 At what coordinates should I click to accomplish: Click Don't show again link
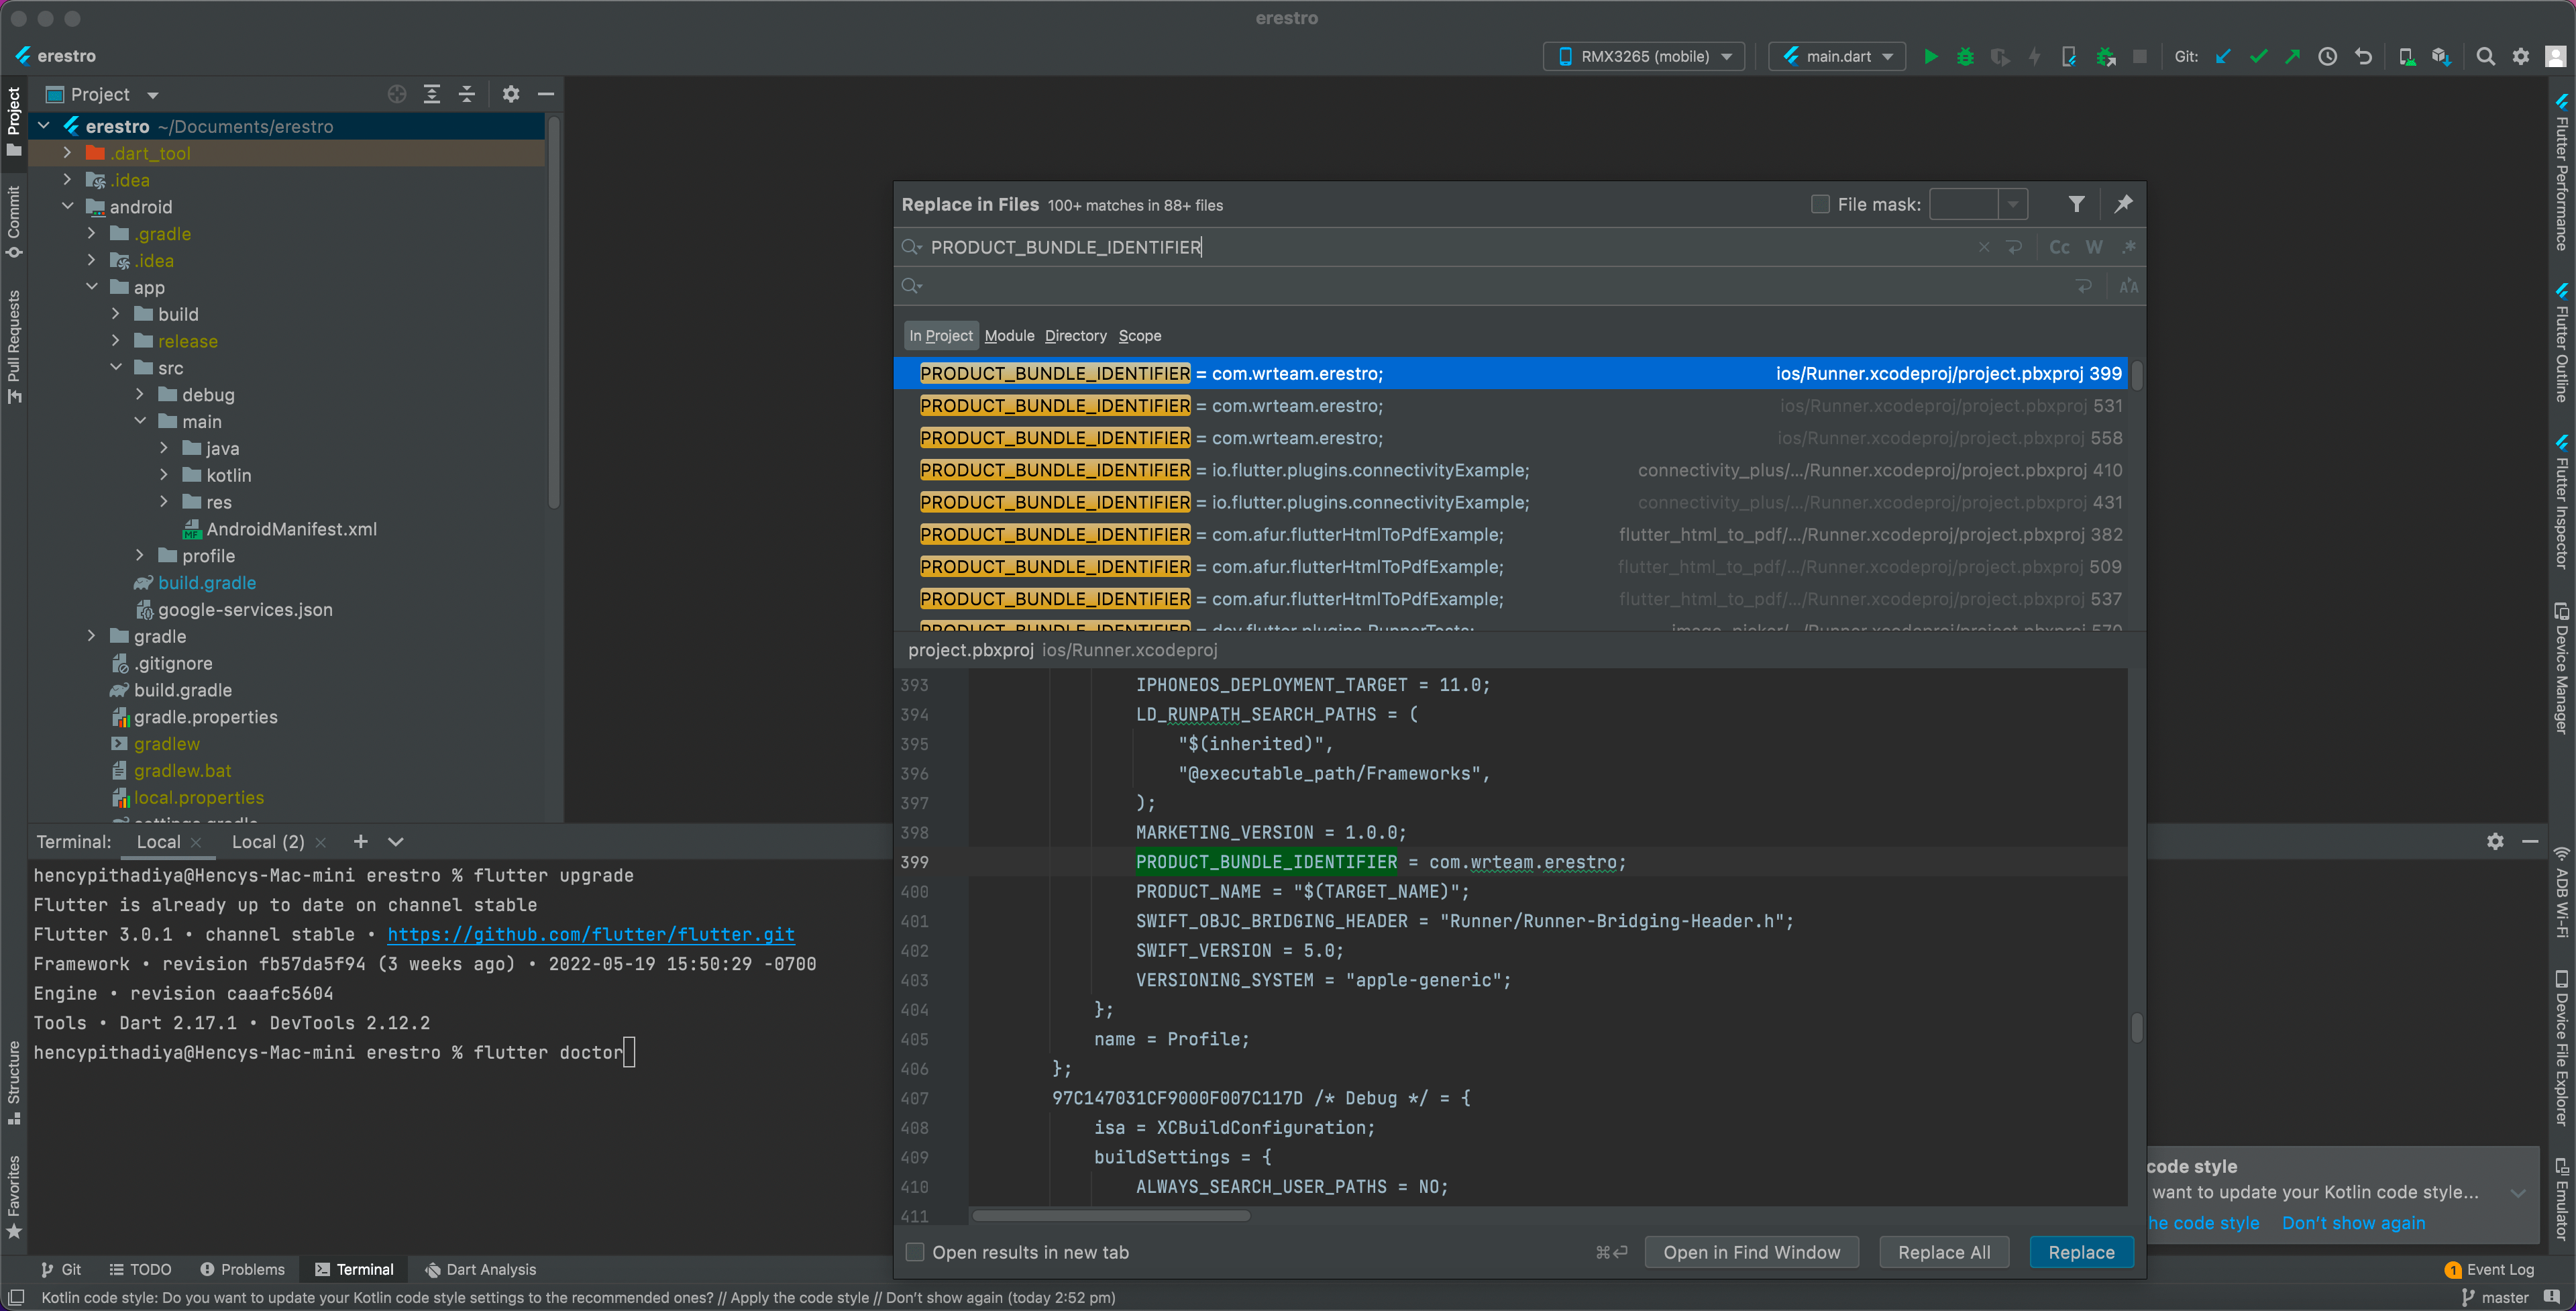[2353, 1223]
